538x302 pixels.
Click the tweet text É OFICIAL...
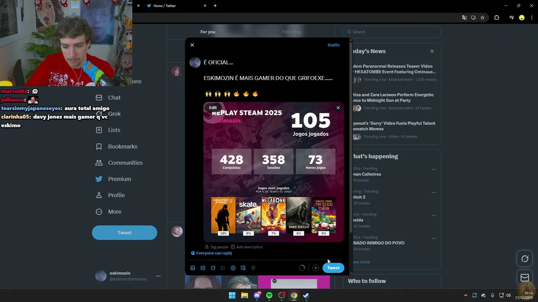pyautogui.click(x=219, y=62)
